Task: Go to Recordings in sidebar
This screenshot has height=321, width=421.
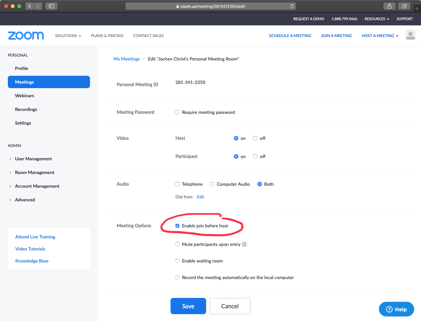Action: click(x=26, y=109)
